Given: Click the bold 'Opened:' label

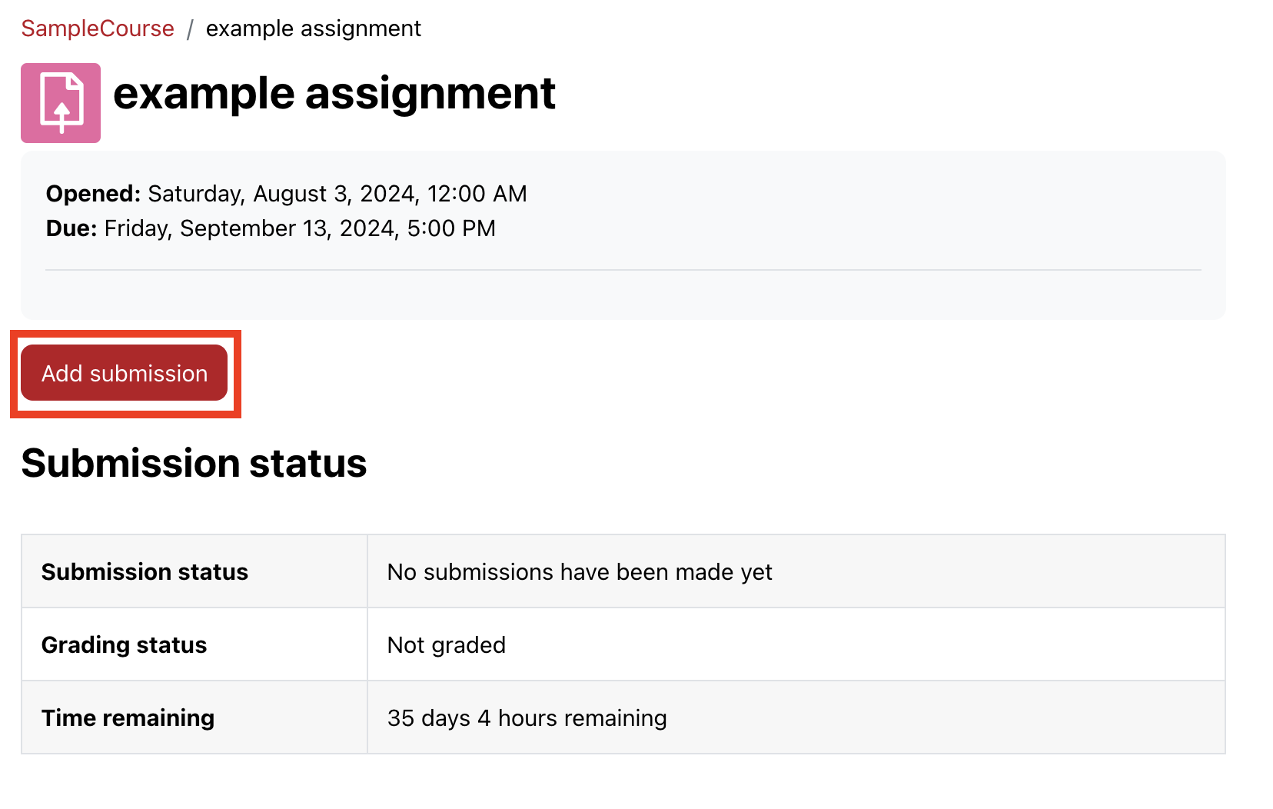Looking at the screenshot, I should (93, 194).
